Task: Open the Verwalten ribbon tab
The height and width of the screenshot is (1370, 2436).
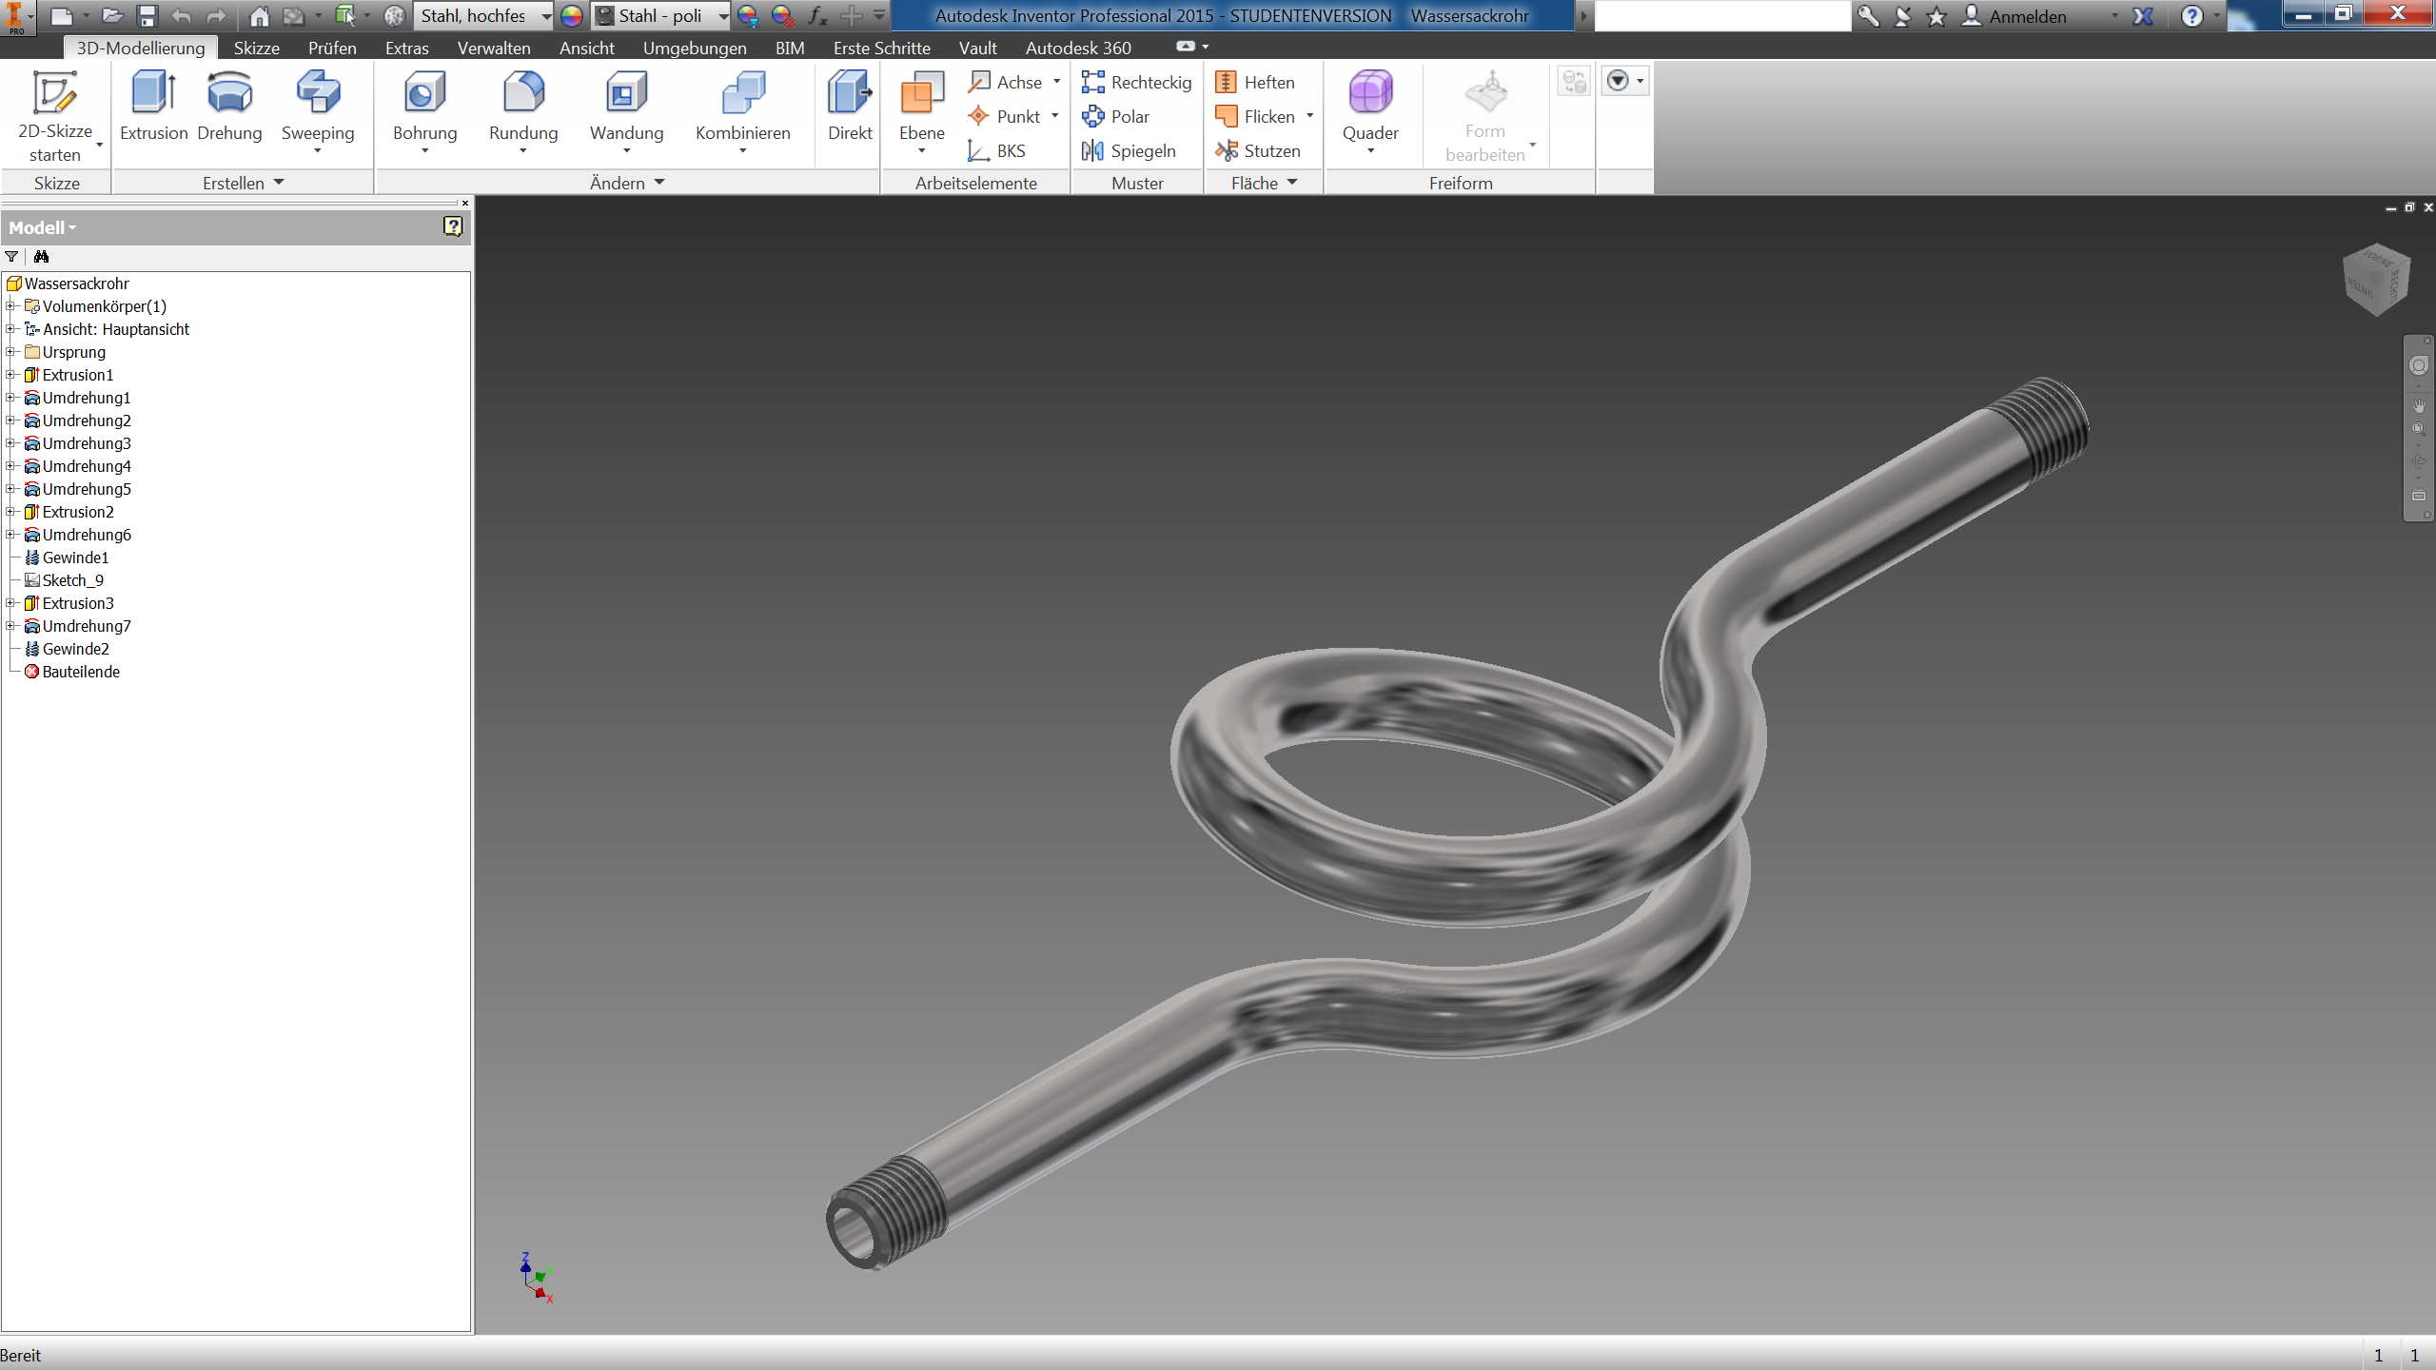Action: click(494, 48)
